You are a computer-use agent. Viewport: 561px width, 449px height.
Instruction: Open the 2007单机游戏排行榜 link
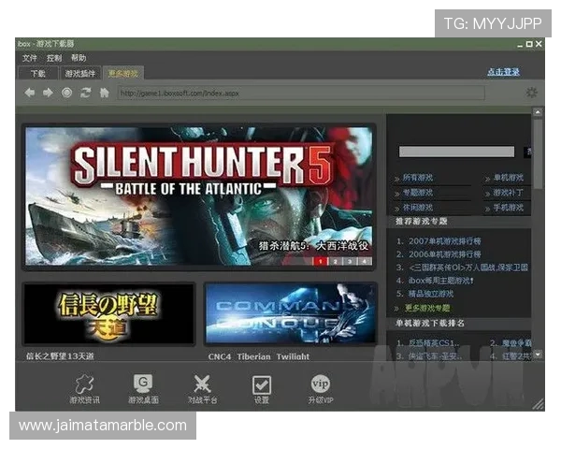pos(443,240)
